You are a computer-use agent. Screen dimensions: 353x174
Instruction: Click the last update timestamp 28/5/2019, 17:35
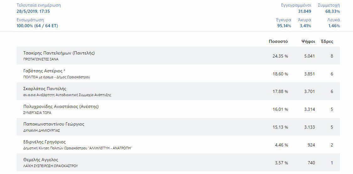click(x=33, y=12)
